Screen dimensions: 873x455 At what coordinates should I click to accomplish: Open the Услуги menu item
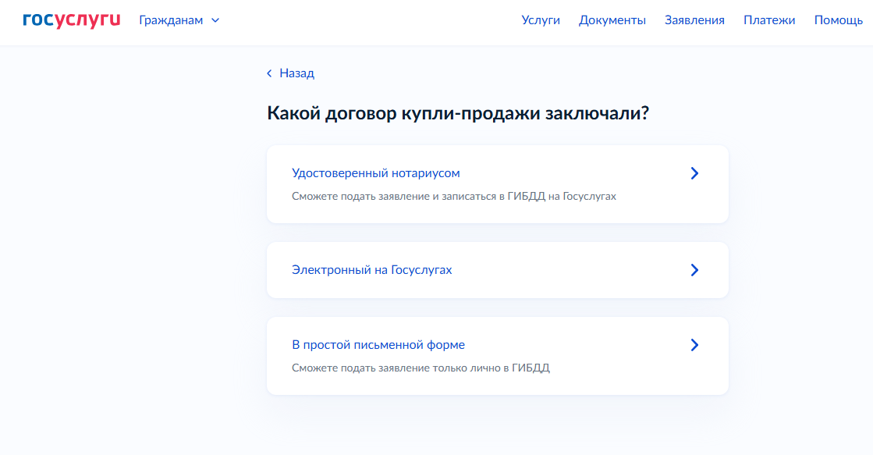click(x=541, y=20)
